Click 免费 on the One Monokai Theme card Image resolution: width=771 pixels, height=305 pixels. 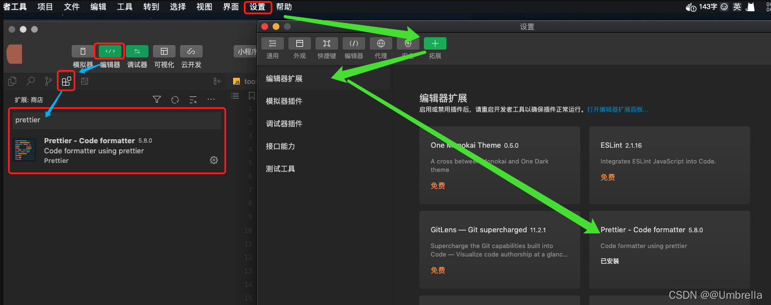[x=438, y=185]
